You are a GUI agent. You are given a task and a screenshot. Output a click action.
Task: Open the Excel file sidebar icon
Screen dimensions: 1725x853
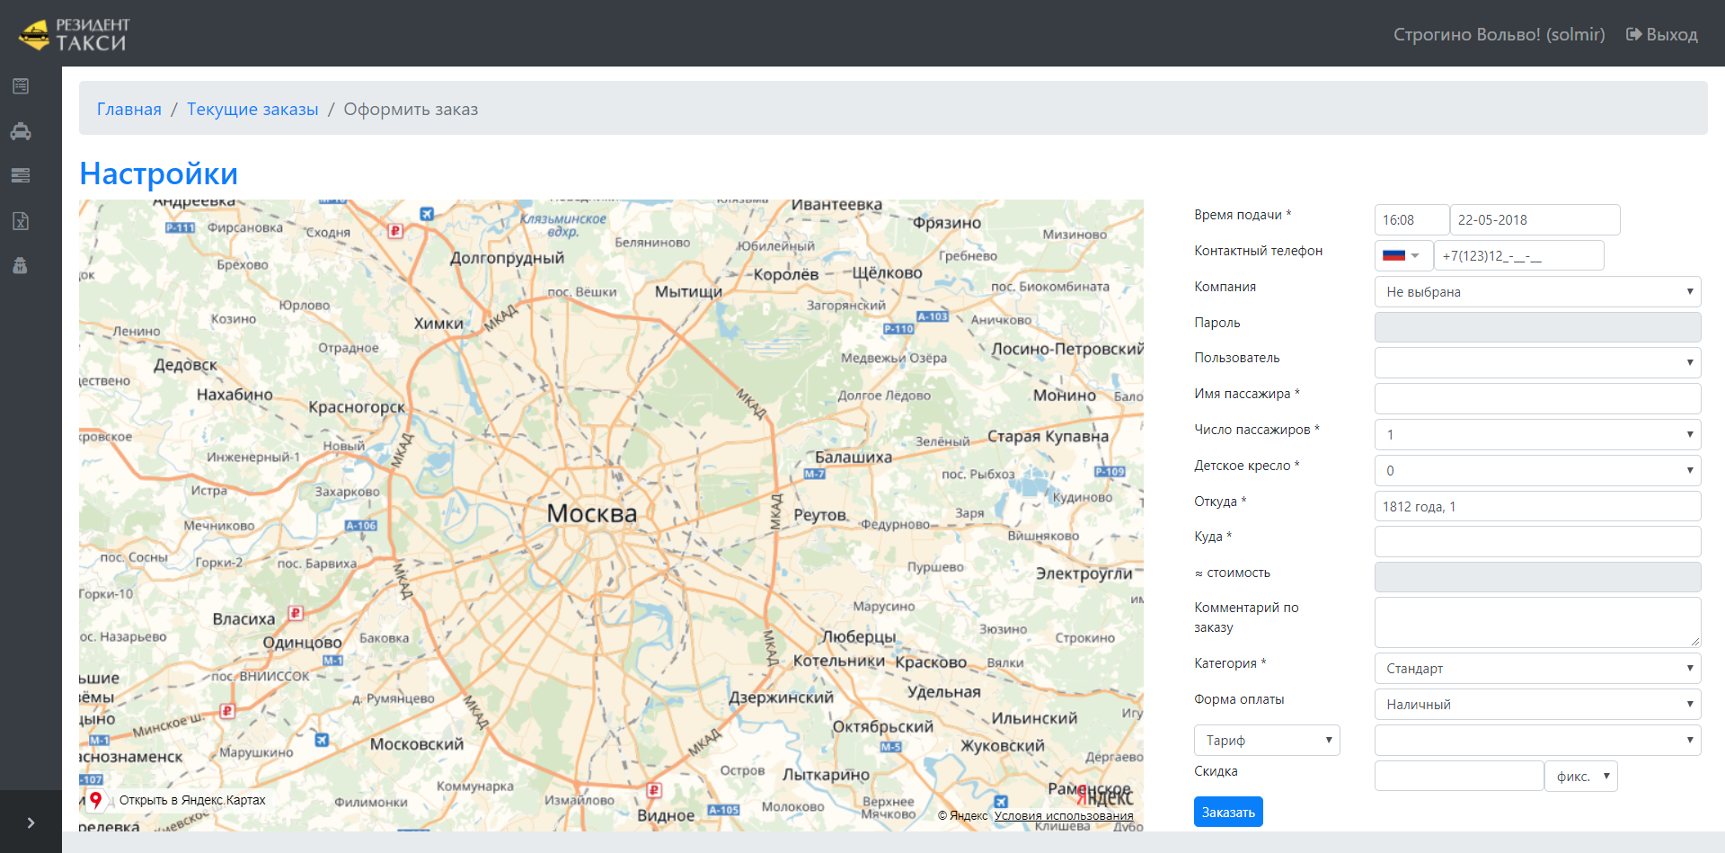tap(21, 221)
